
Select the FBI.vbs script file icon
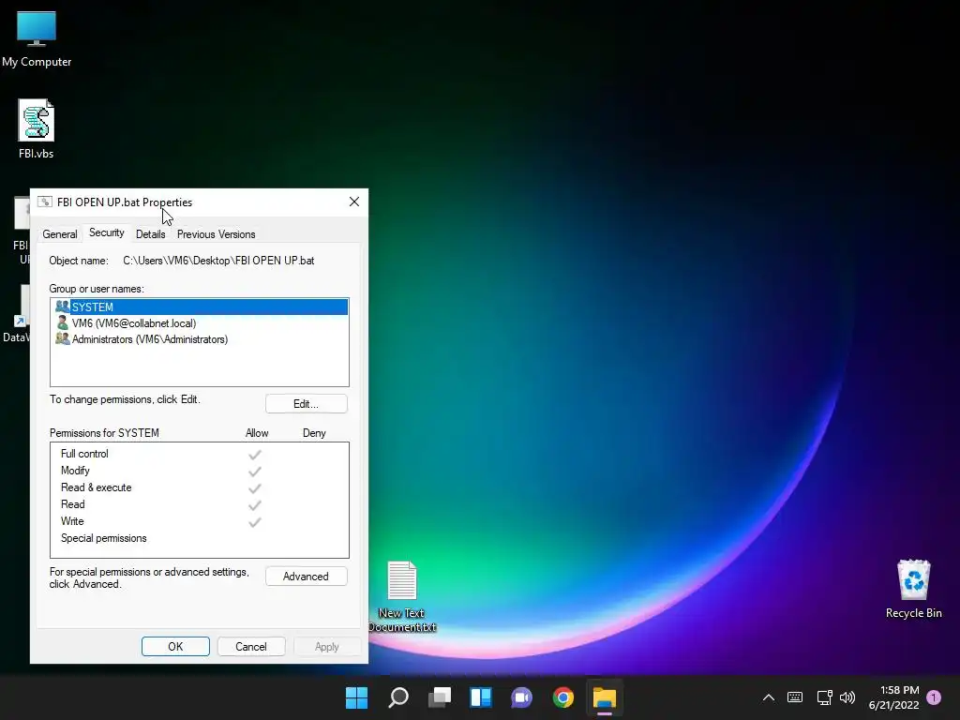coord(37,129)
